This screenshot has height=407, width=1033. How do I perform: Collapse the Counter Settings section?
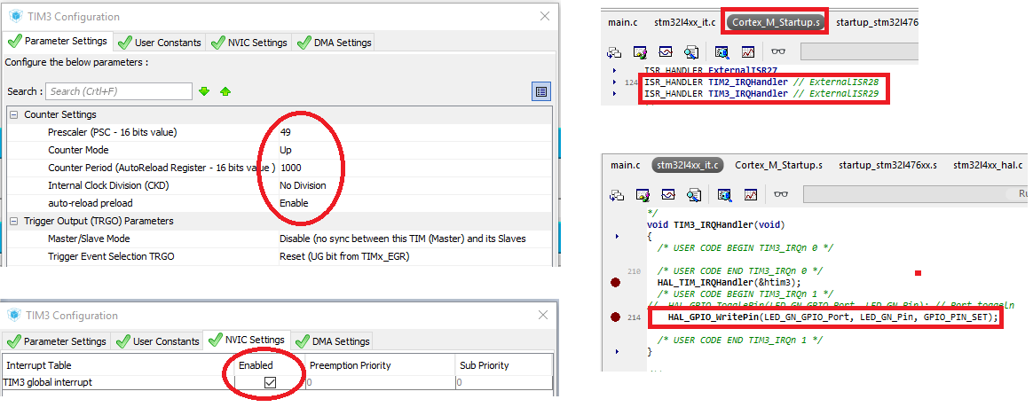click(x=13, y=114)
